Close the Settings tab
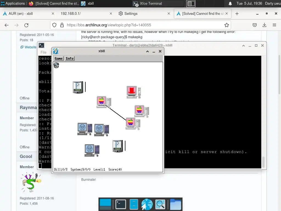The image size is (281, 211). point(169,13)
